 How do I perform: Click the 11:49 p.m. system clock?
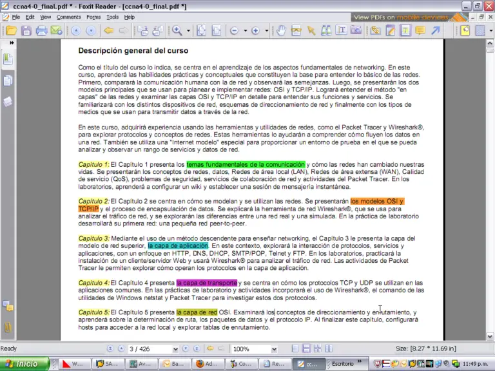476,364
